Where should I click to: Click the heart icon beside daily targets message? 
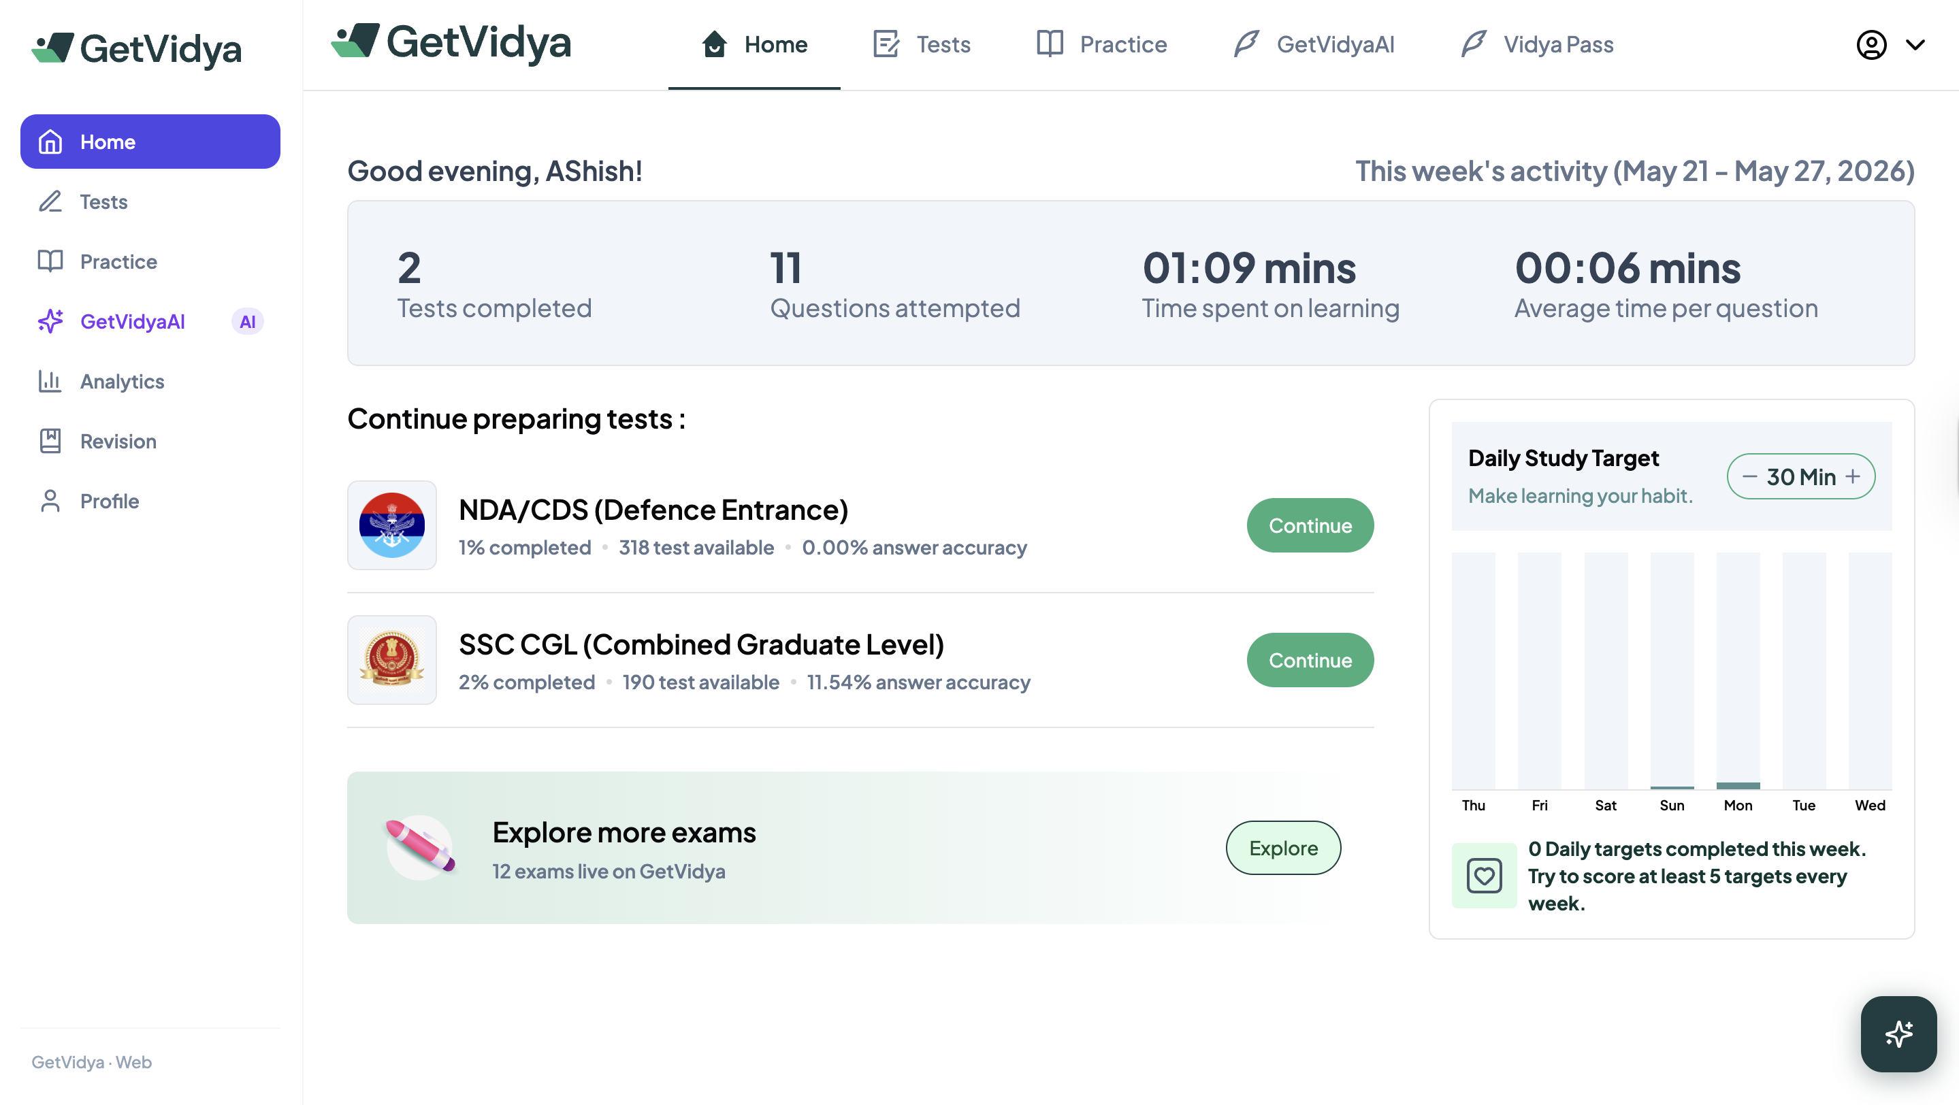tap(1484, 876)
